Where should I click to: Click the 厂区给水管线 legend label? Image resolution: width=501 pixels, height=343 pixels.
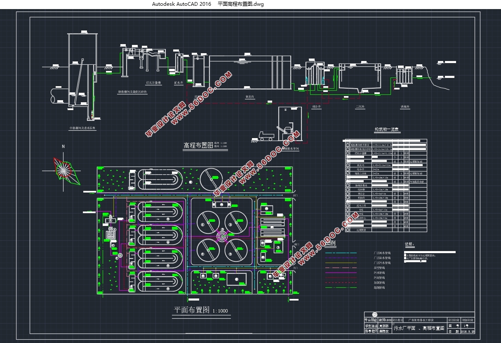[381, 258]
